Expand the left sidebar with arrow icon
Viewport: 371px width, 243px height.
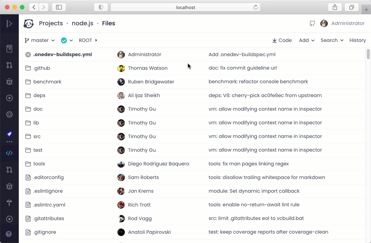9,24
